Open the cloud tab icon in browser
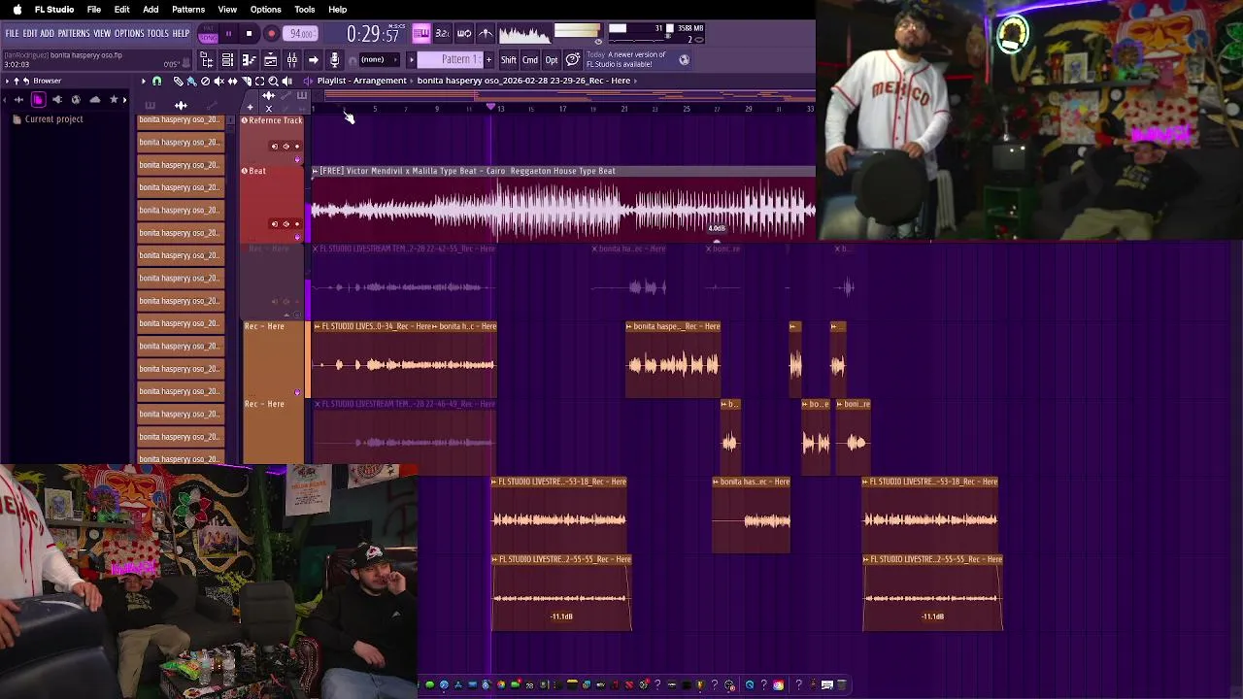Image resolution: width=1243 pixels, height=699 pixels. coord(95,100)
